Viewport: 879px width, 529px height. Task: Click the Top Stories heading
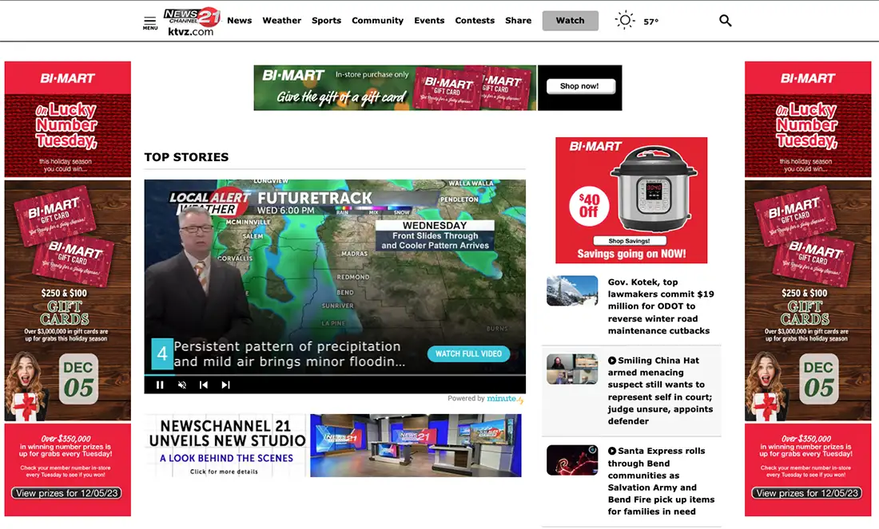[x=186, y=156]
